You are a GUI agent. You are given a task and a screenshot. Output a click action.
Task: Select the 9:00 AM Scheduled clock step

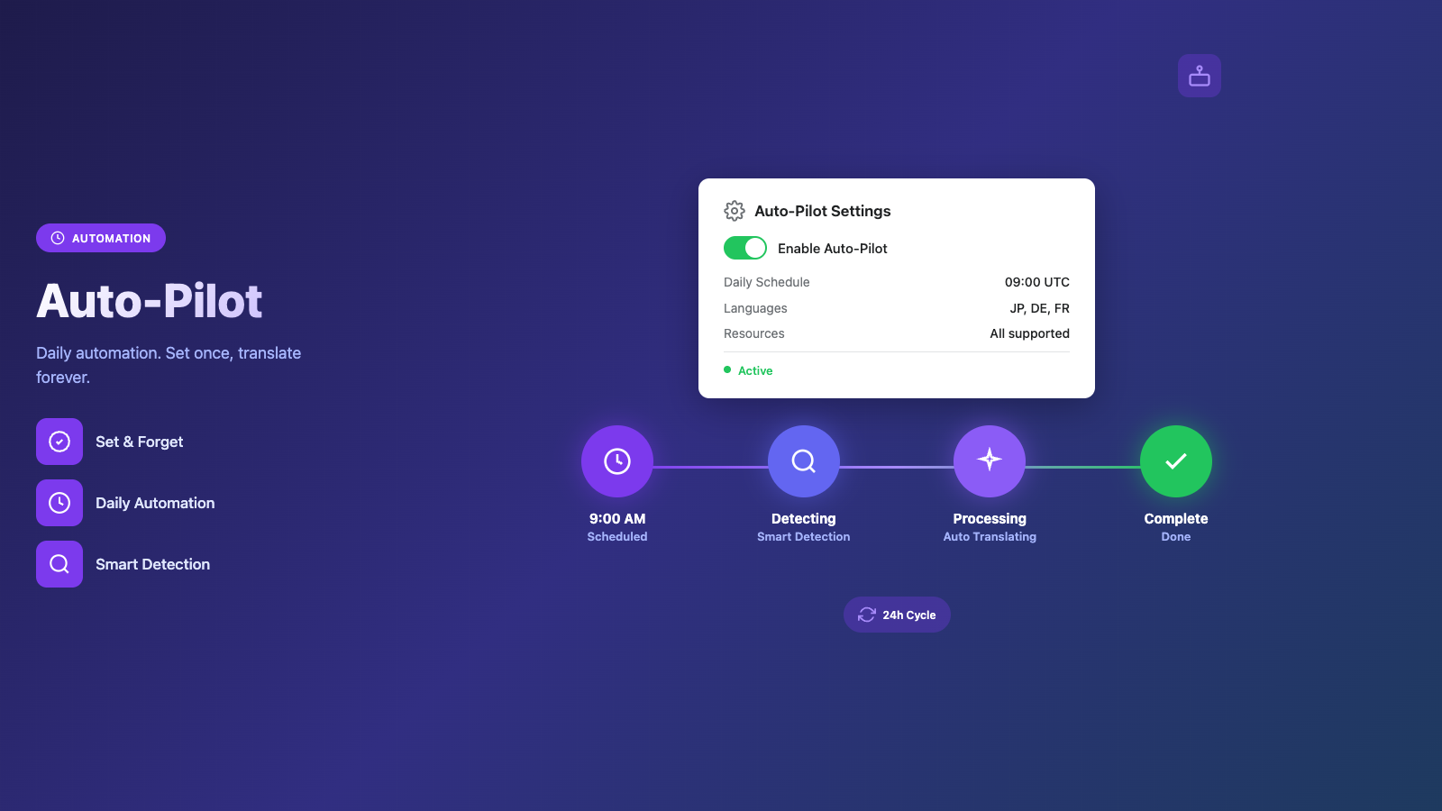[x=617, y=461]
